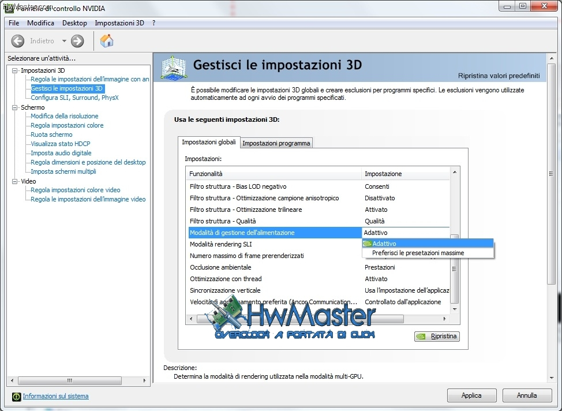Click the Annulla button
Viewport: 562px width, 411px height.
[527, 395]
